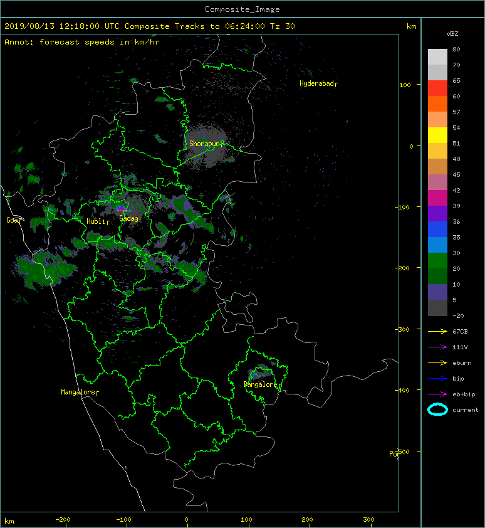Click the 'km' unit label beside the horizontal axis
The width and height of the screenshot is (485, 528).
point(9,521)
